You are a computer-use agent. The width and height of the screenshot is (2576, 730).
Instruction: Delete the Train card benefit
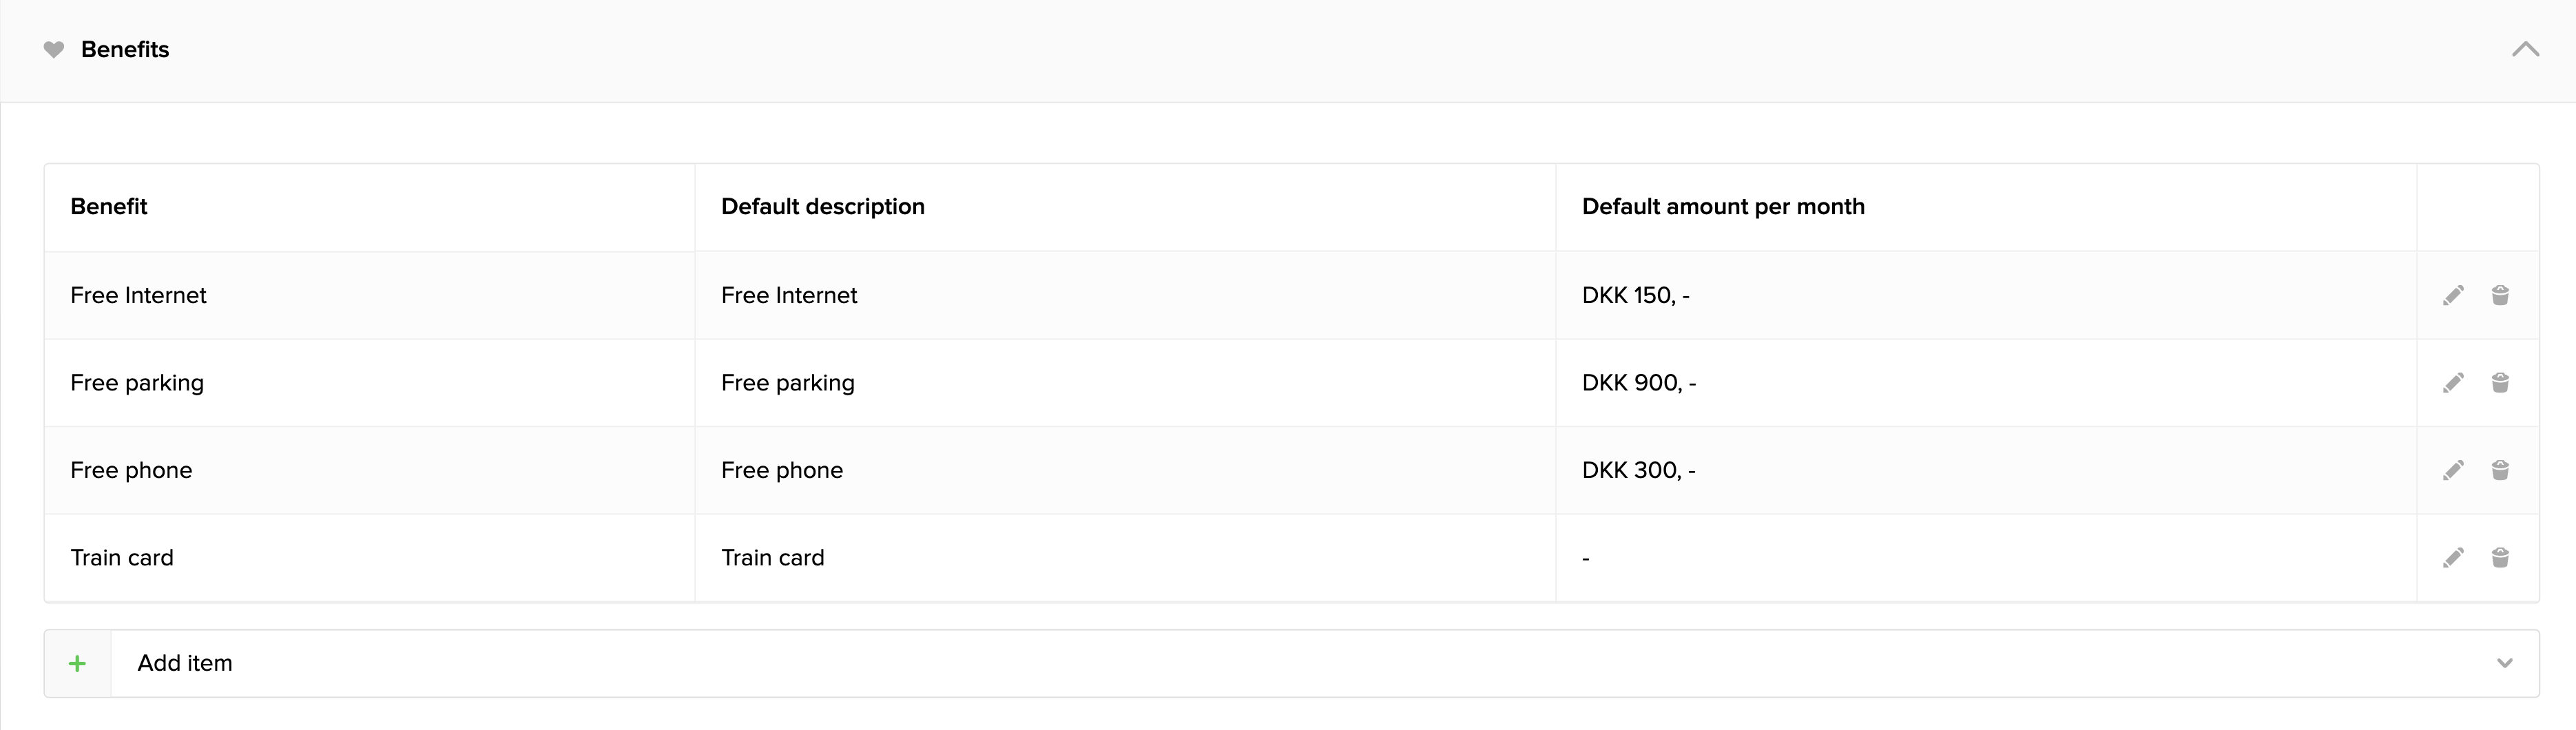pyautogui.click(x=2500, y=558)
